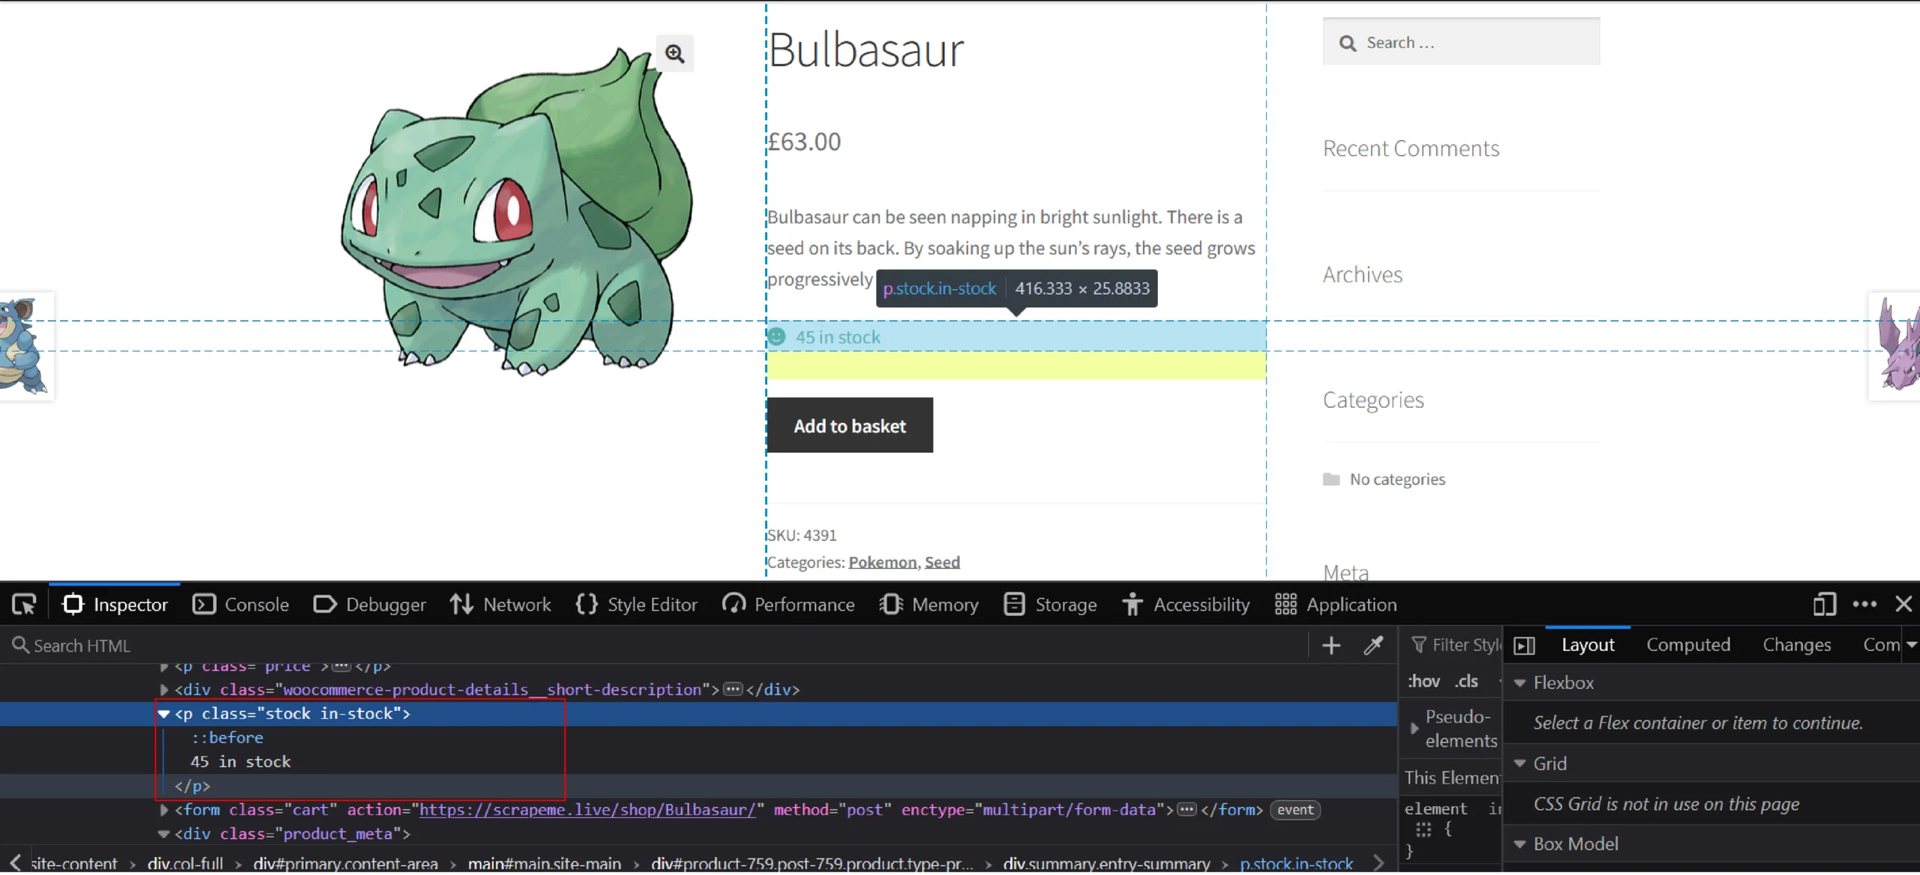Expand the form.cart node

(163, 810)
